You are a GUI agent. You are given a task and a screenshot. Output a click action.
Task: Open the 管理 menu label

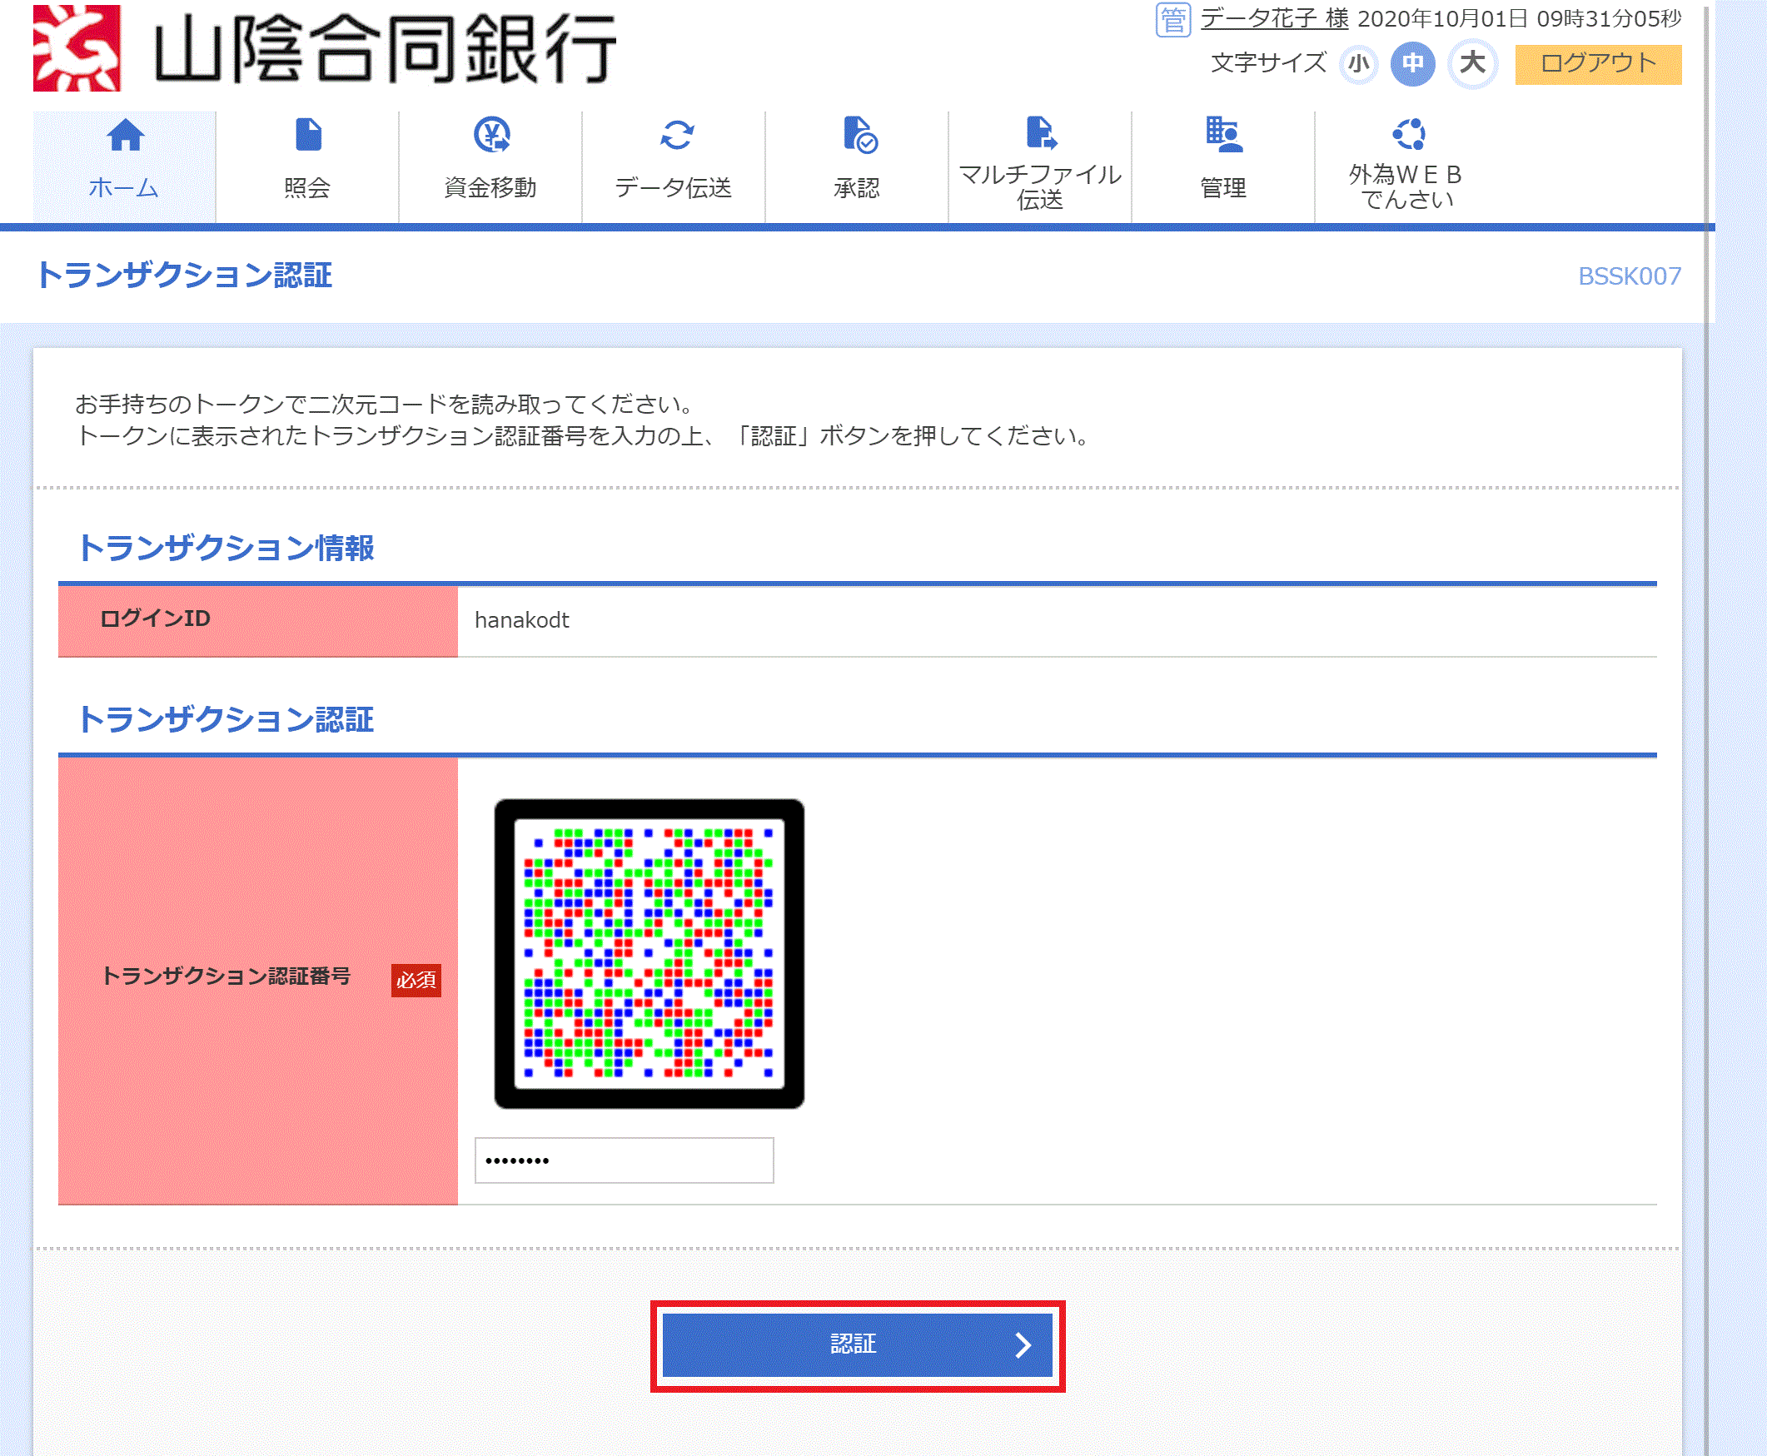click(x=1223, y=188)
